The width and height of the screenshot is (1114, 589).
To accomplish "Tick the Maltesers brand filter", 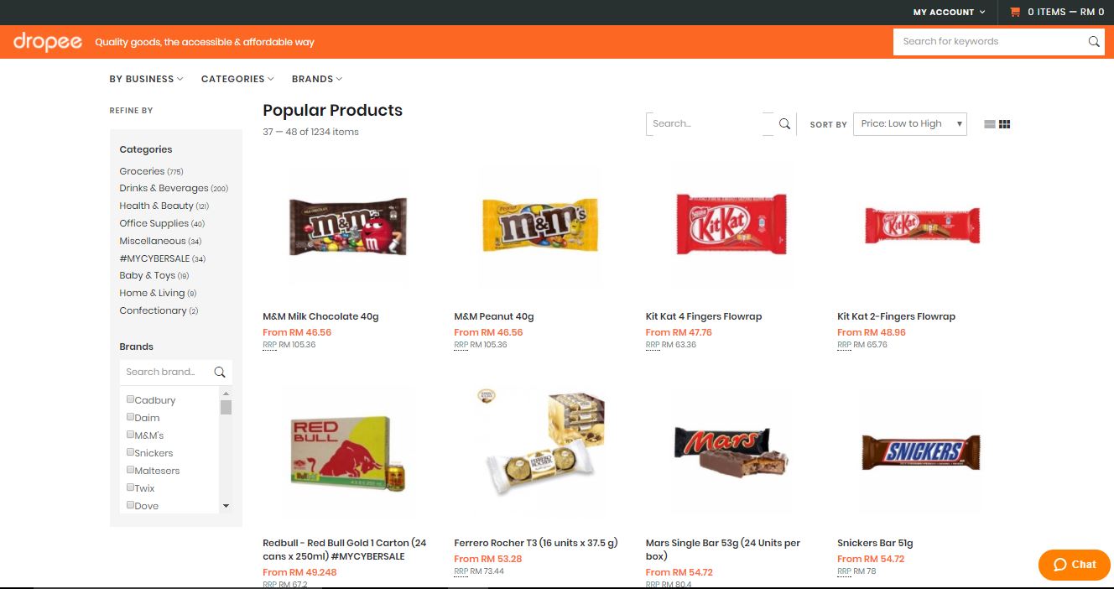I will pyautogui.click(x=130, y=469).
